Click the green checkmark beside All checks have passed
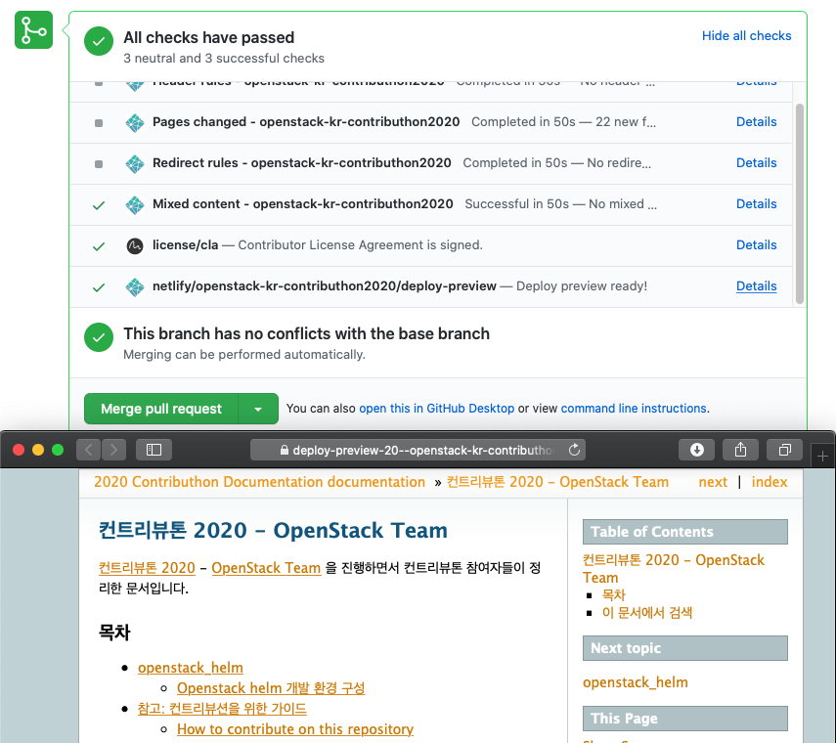 point(99,41)
